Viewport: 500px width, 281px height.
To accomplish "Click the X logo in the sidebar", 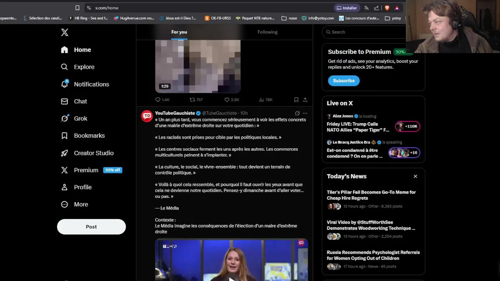I will (65, 32).
